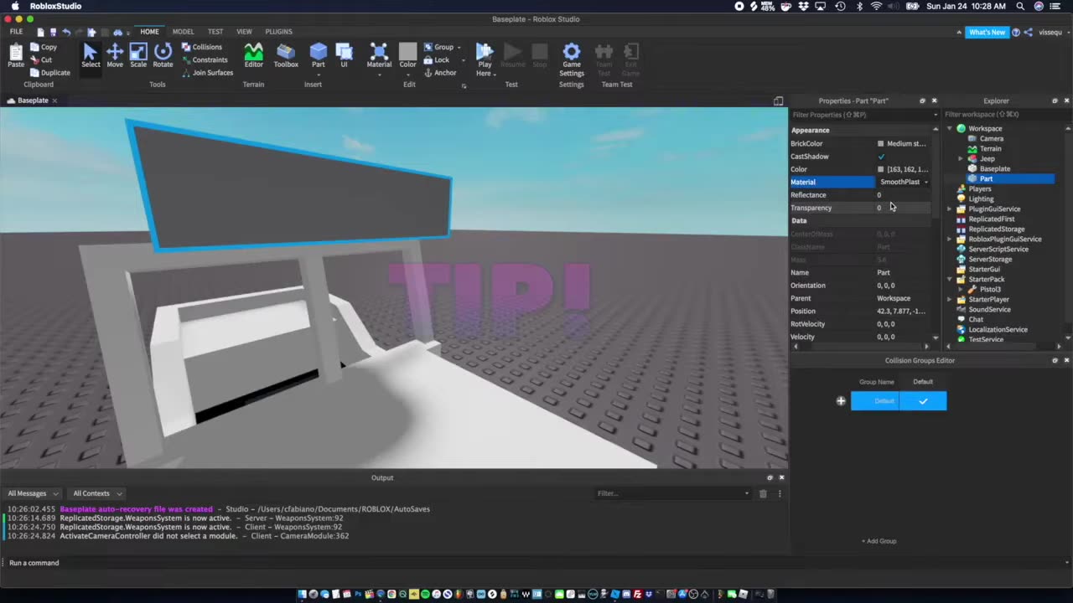Click Copy in the Clipboard group
Image resolution: width=1073 pixels, height=603 pixels.
click(x=44, y=47)
